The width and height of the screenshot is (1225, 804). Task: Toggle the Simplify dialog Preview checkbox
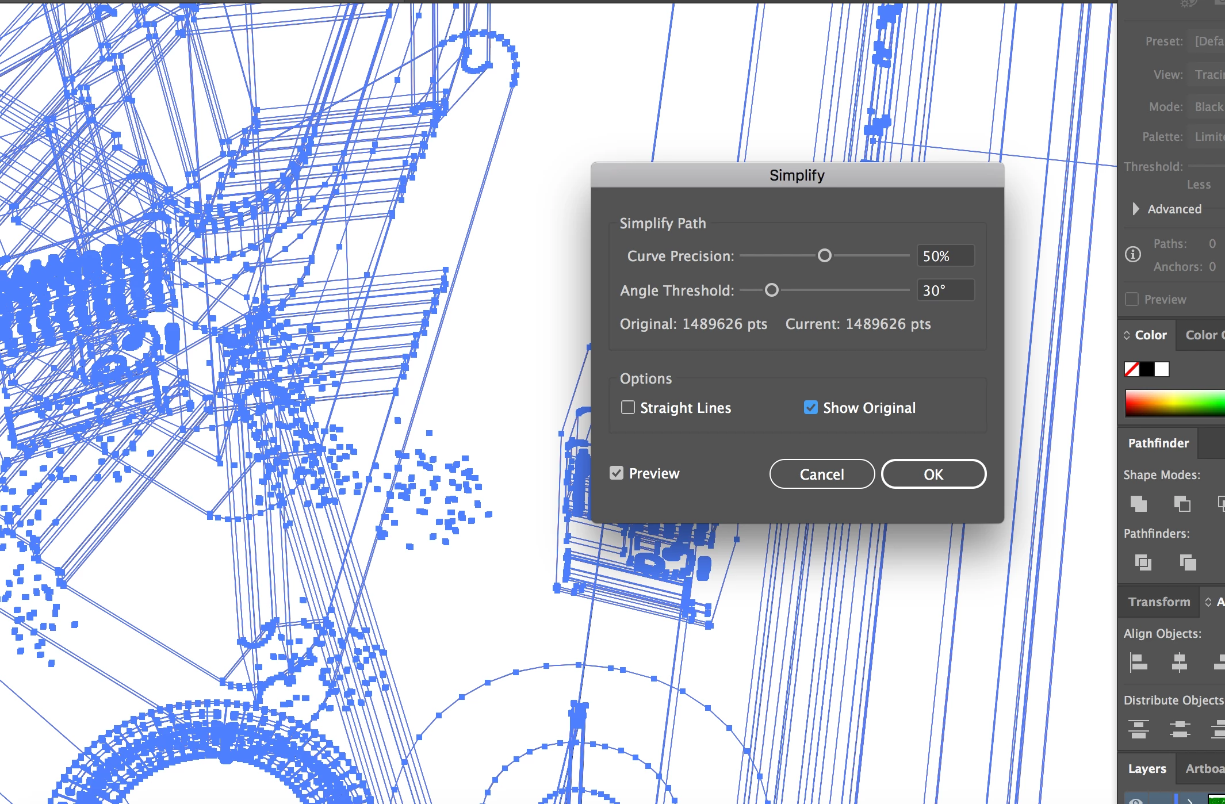pos(617,473)
